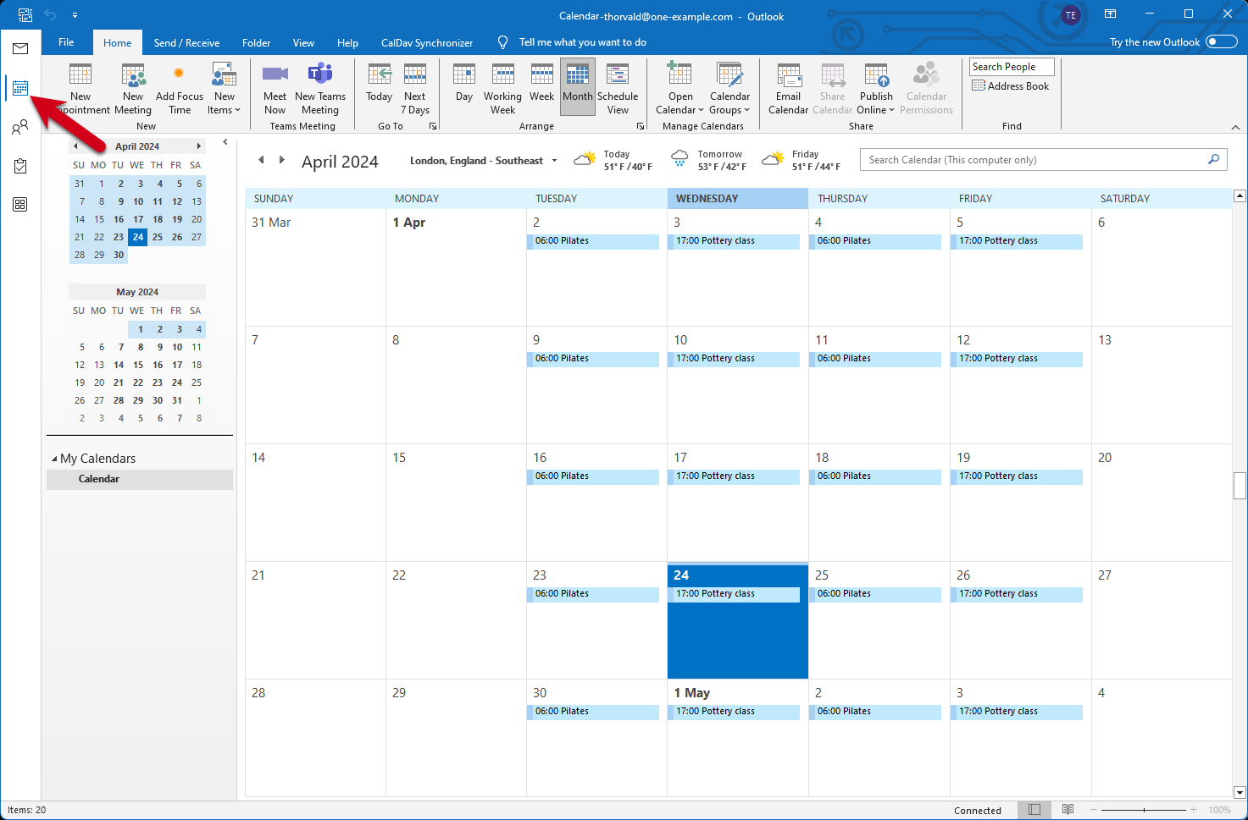Go to next month in mini calendar
The width and height of the screenshot is (1248, 820).
click(x=199, y=146)
